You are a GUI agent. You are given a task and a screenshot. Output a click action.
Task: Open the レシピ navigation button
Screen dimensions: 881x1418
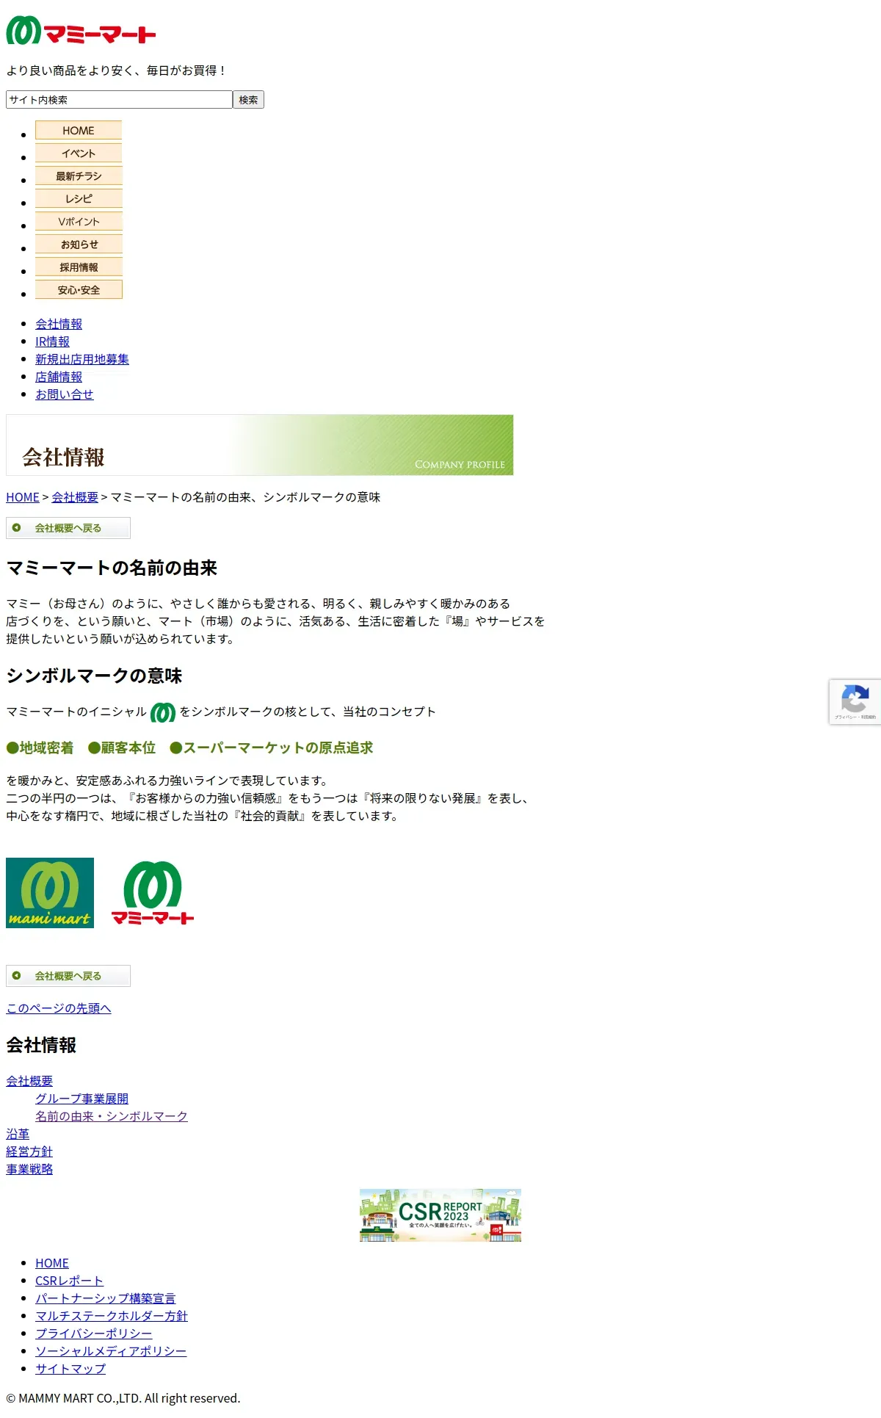coord(79,198)
